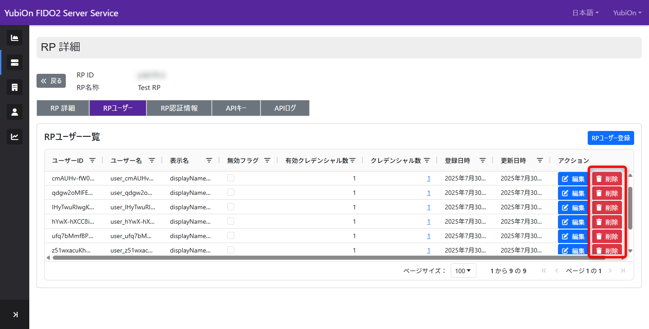Expand the sidebar with the bottom arrow icon
Viewport: 649px width, 329px height.
pyautogui.click(x=15, y=315)
